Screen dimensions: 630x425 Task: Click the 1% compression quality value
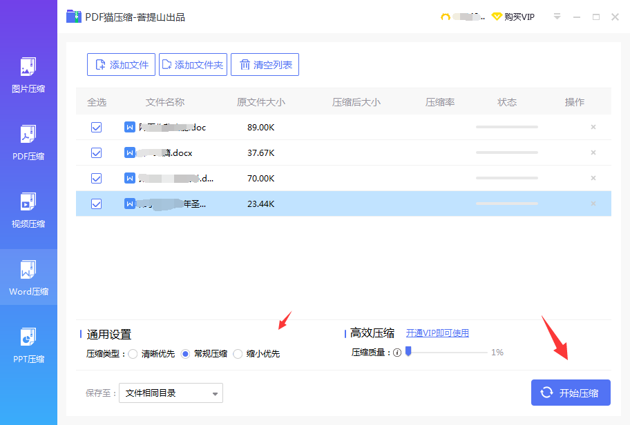(x=497, y=353)
